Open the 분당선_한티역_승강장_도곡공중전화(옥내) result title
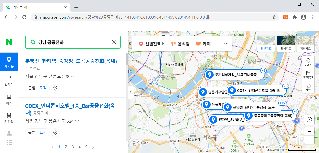 coord(71,61)
